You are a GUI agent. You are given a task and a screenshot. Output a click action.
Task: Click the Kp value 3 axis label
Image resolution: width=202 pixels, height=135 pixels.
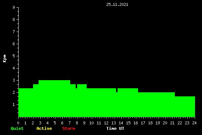(x=14, y=80)
